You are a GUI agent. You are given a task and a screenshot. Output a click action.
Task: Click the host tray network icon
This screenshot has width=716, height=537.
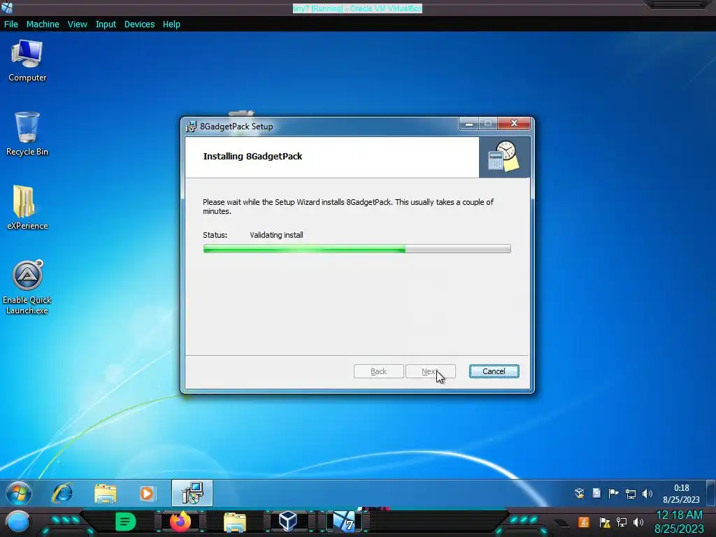coord(622,522)
